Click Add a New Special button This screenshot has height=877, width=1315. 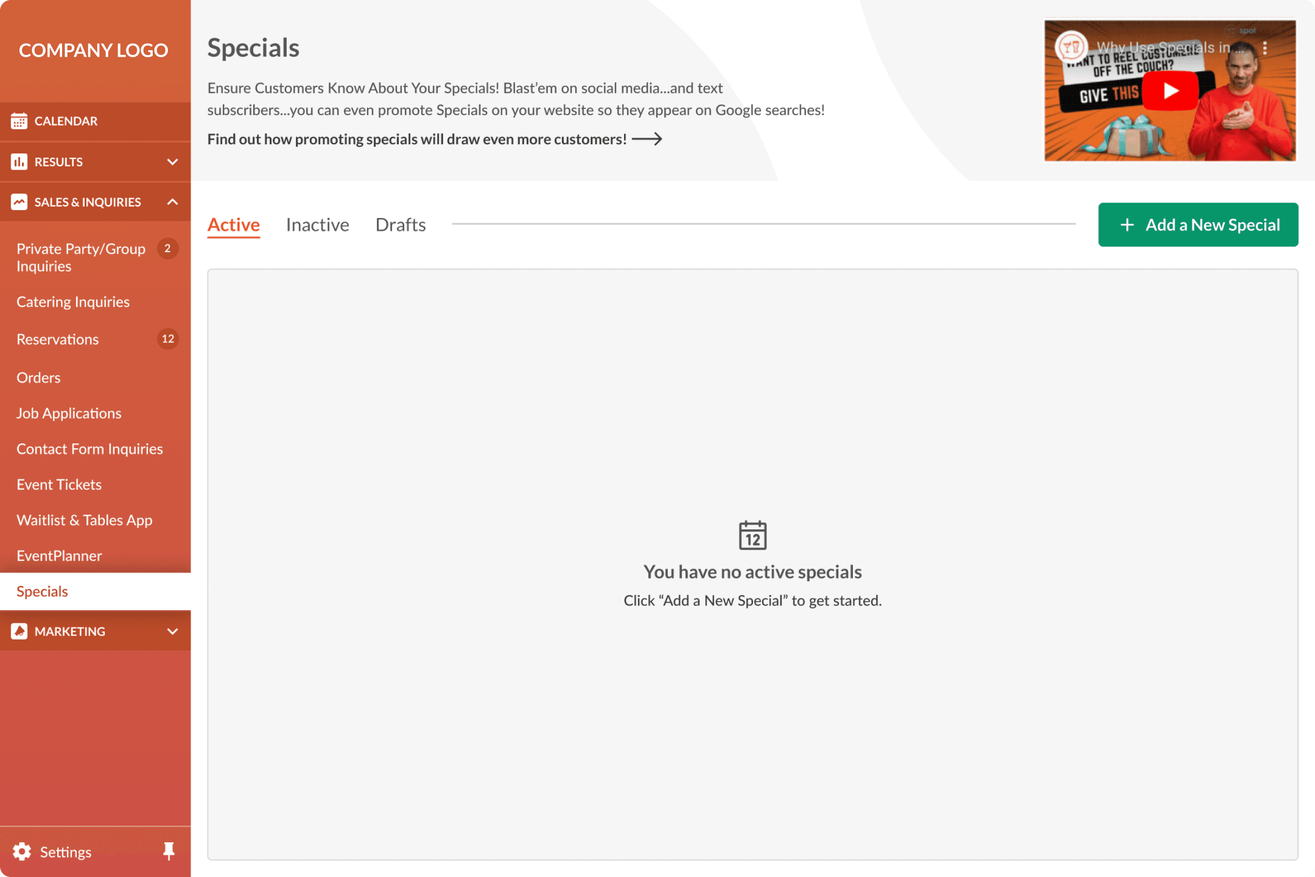[1198, 224]
